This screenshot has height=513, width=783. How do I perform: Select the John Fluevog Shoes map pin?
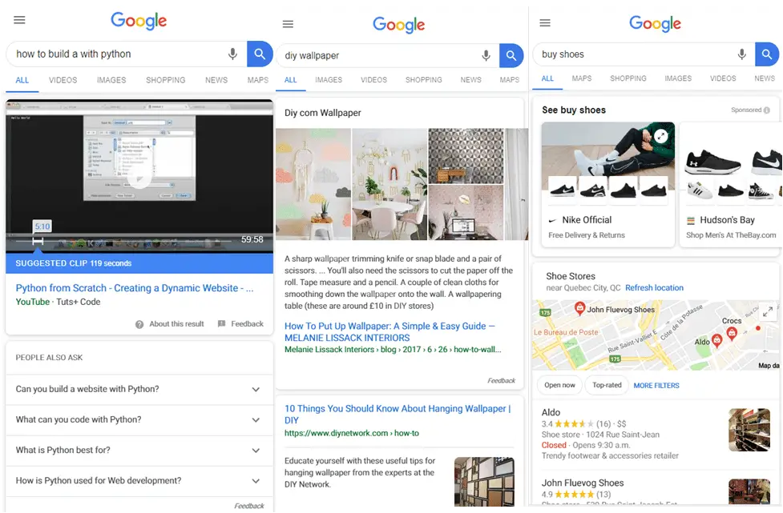pos(579,309)
